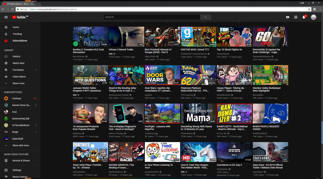The height and width of the screenshot is (179, 323).
Task: Click the search magnifier button
Action: click(206, 17)
